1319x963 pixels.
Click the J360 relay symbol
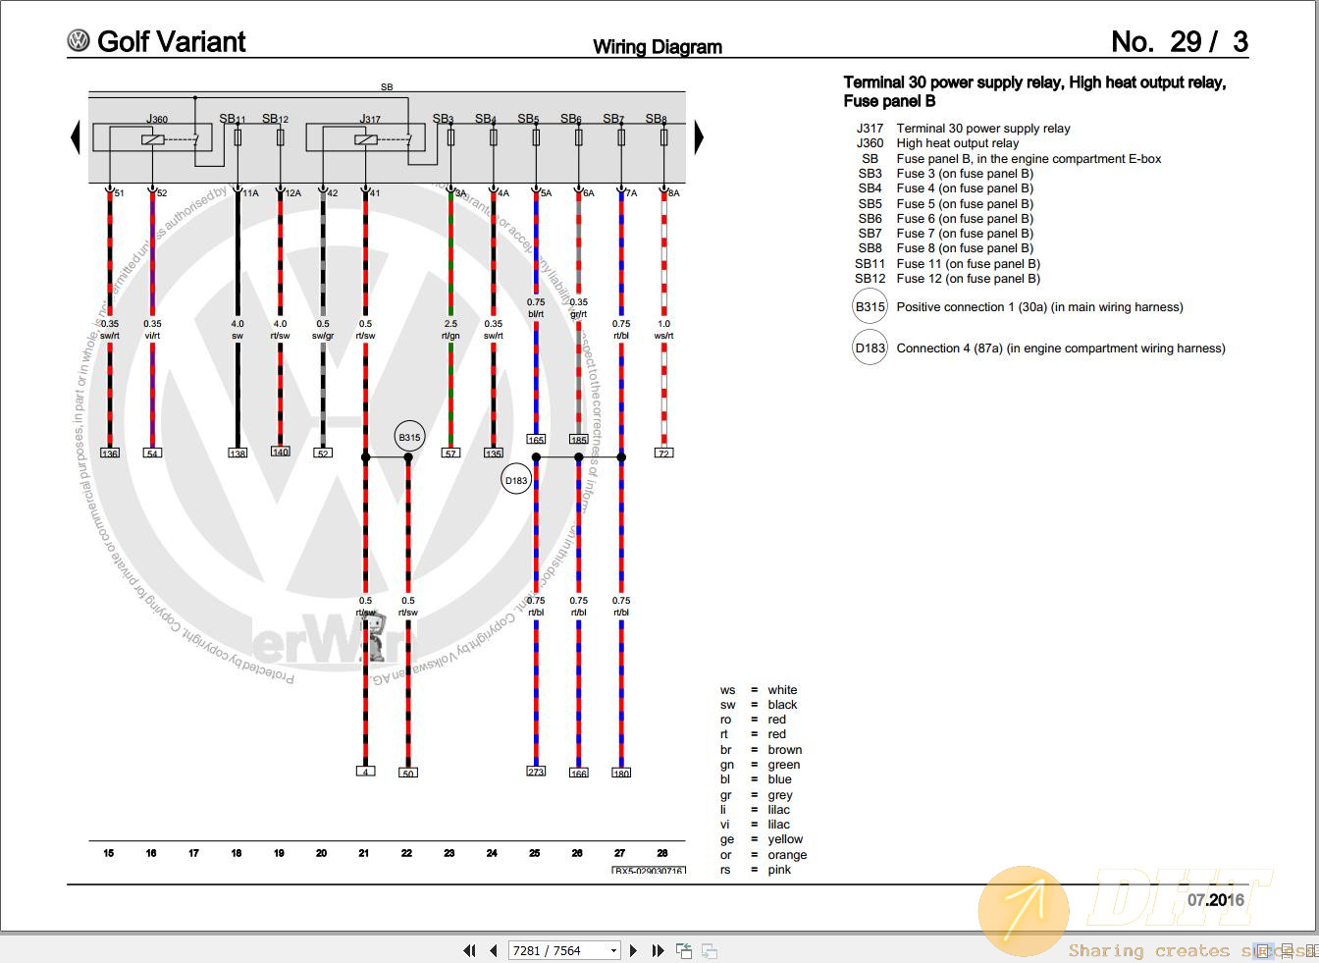[152, 138]
